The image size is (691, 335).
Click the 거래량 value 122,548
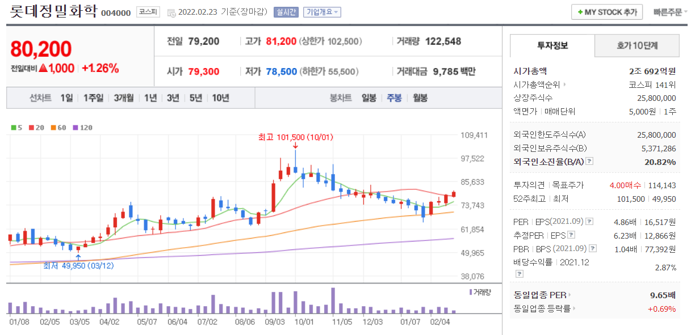[442, 41]
